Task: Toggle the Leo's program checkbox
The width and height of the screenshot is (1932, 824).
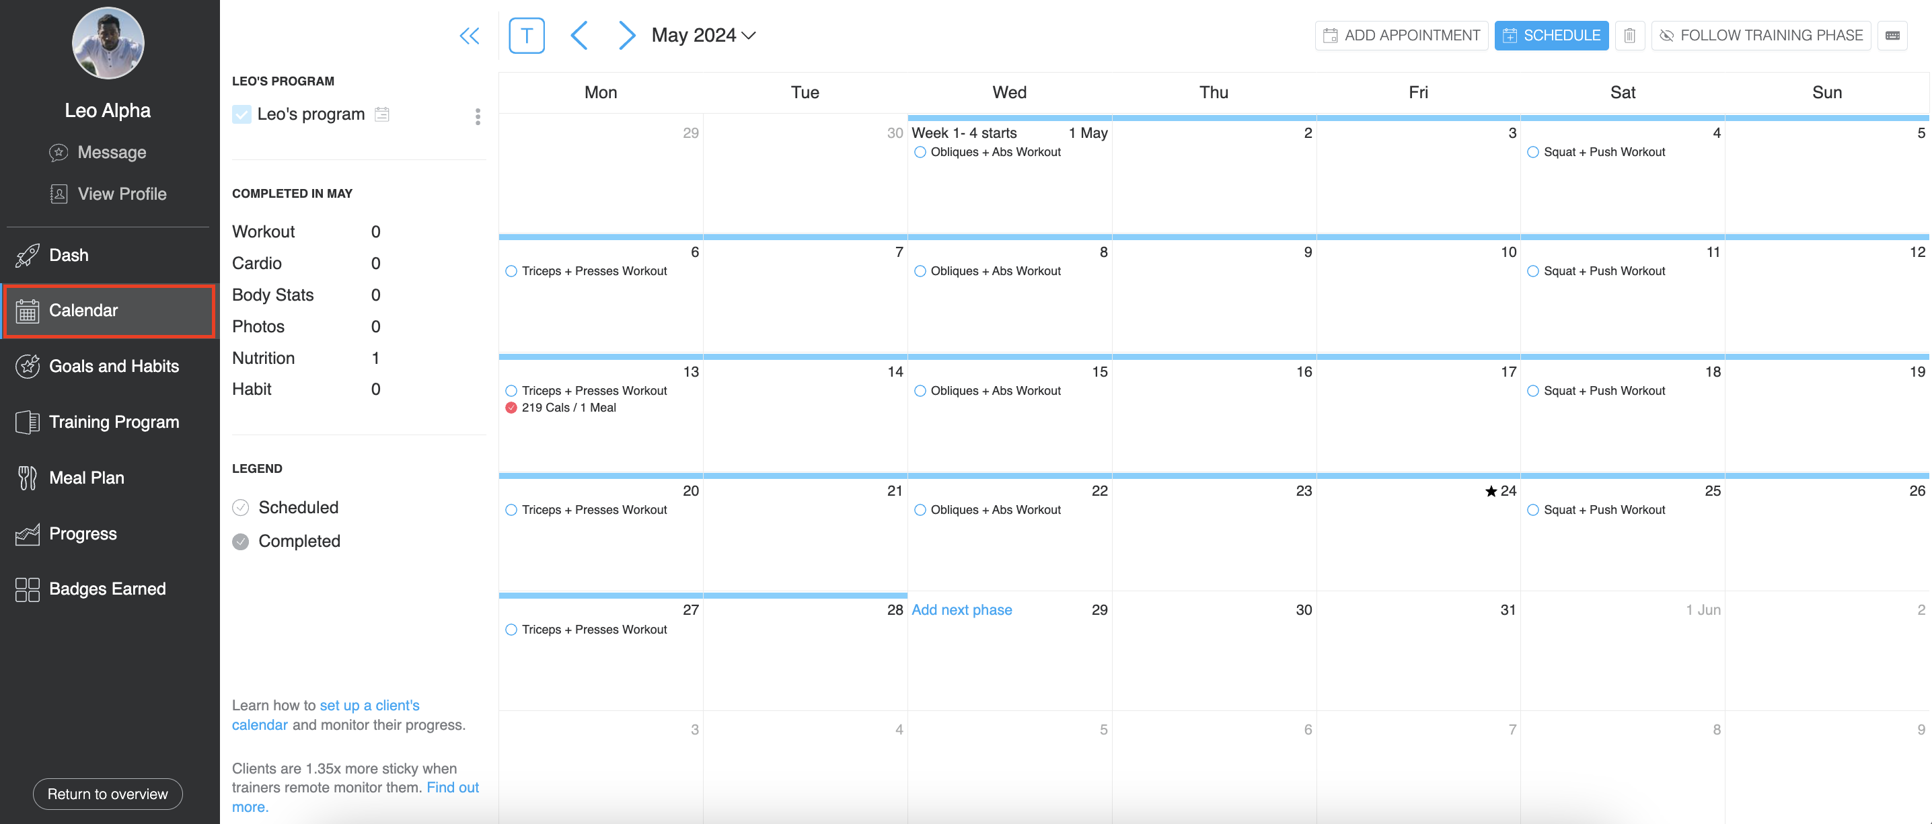Action: [x=241, y=114]
